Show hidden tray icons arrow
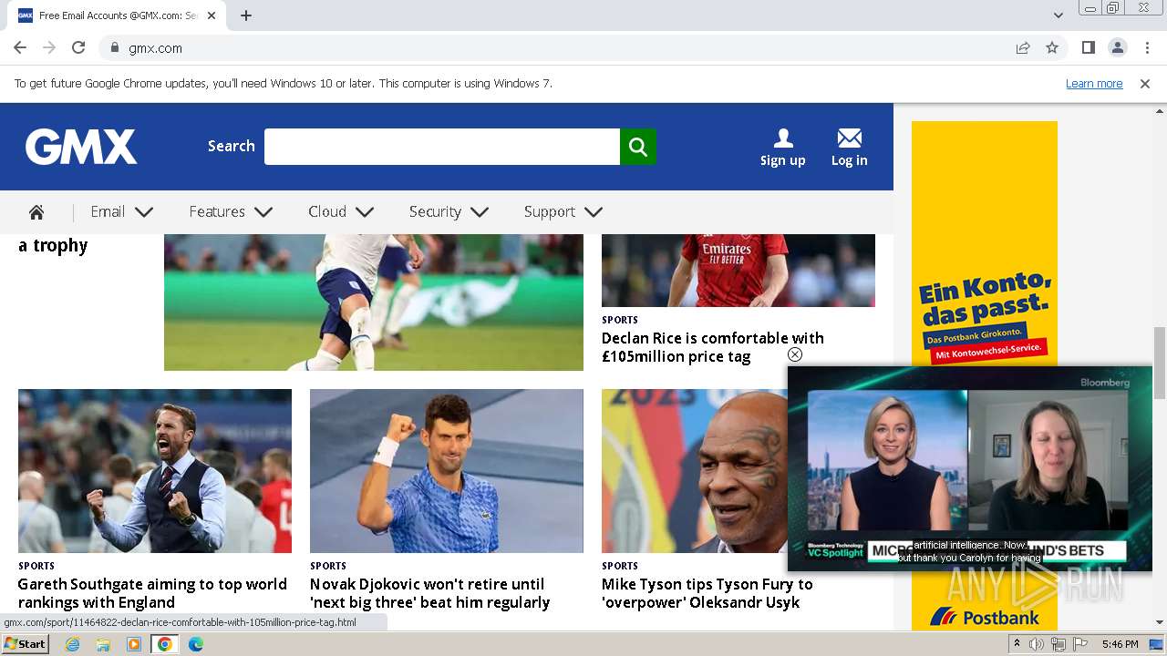Image resolution: width=1167 pixels, height=656 pixels. pos(1017,644)
